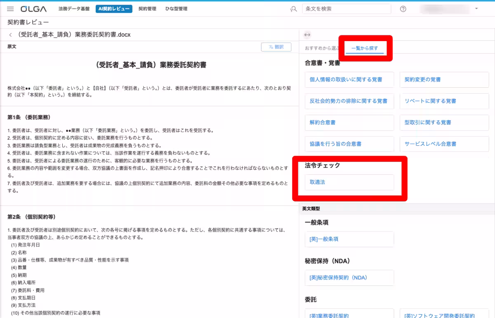The height and width of the screenshot is (318, 495).
Task: Click the 条文を検索 search field
Action: [346, 8]
